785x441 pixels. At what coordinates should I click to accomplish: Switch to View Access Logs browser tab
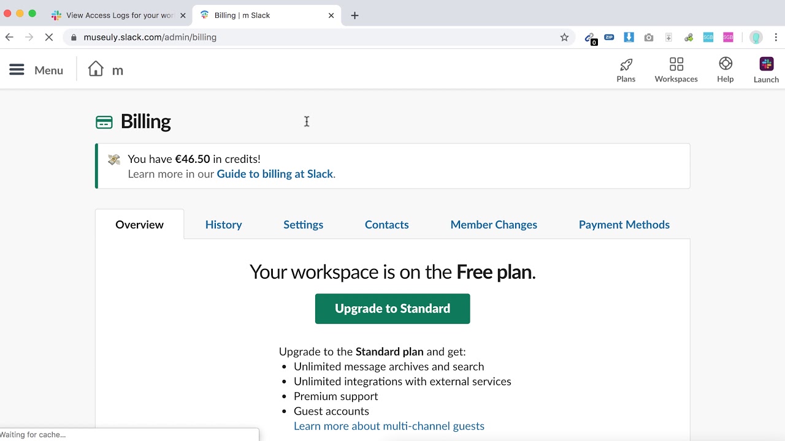119,15
